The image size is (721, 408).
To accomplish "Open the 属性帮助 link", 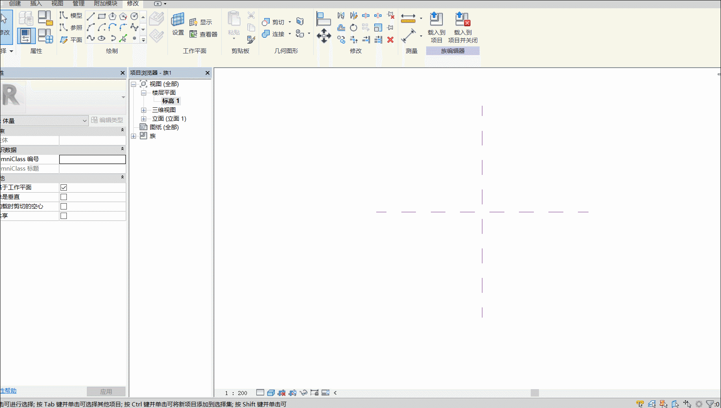I will (x=8, y=391).
